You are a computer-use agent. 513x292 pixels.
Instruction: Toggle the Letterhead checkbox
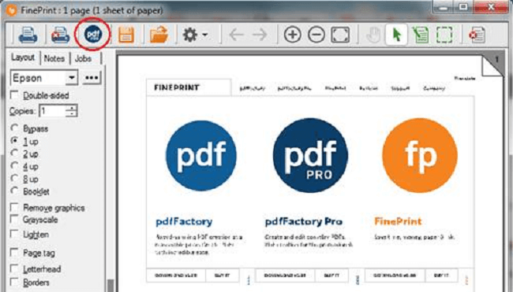pyautogui.click(x=14, y=269)
